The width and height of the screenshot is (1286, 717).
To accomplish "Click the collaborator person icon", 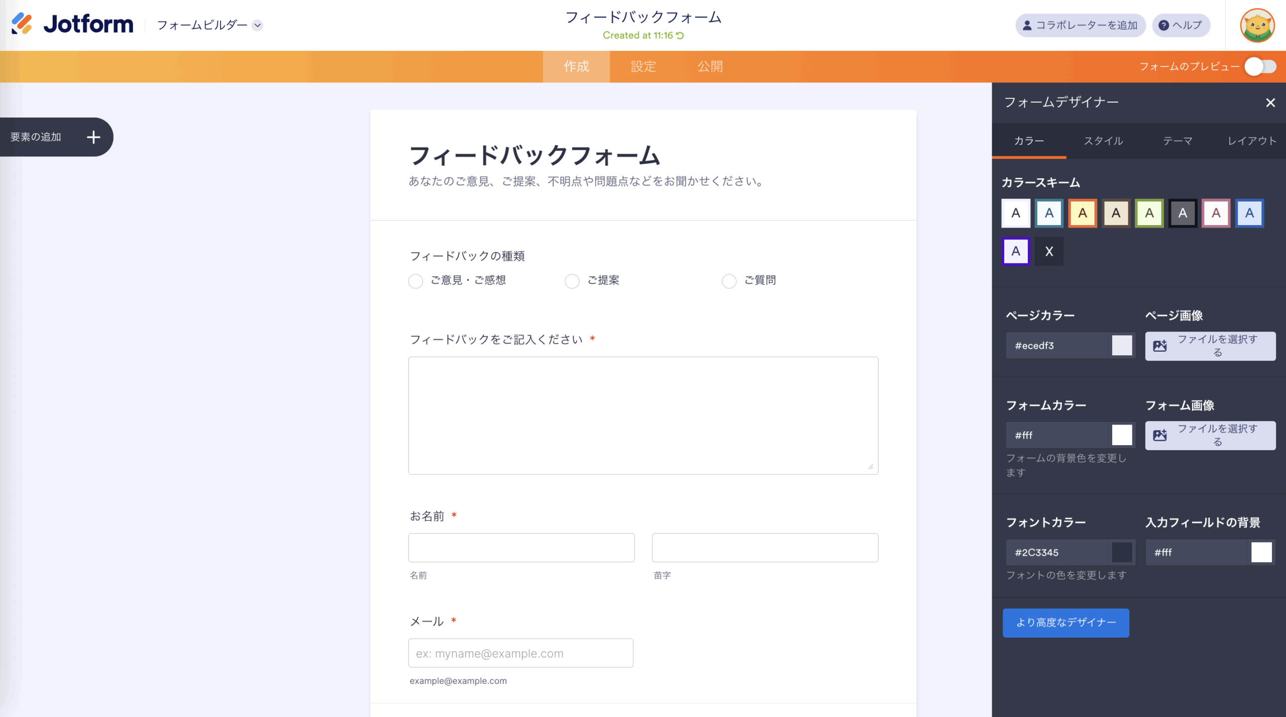I will [1027, 25].
